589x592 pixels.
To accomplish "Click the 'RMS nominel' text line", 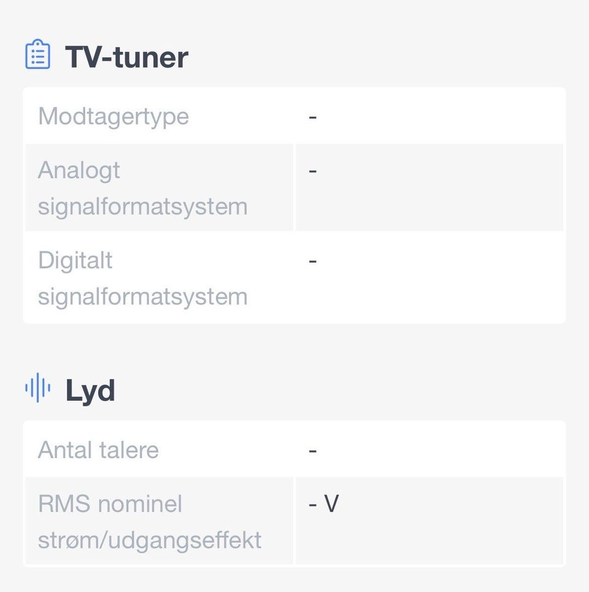I will 110,504.
